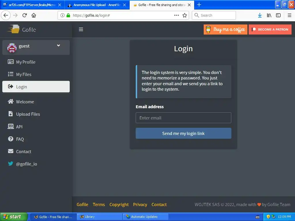This screenshot has width=295, height=221.
Task: Go to Welcome in the sidebar
Action: coord(36,102)
